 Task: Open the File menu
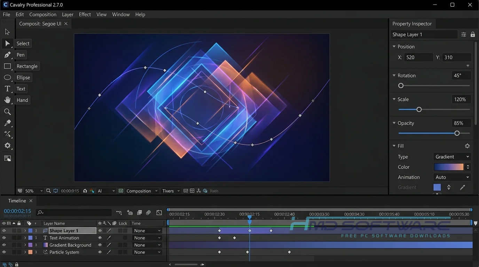tap(7, 15)
